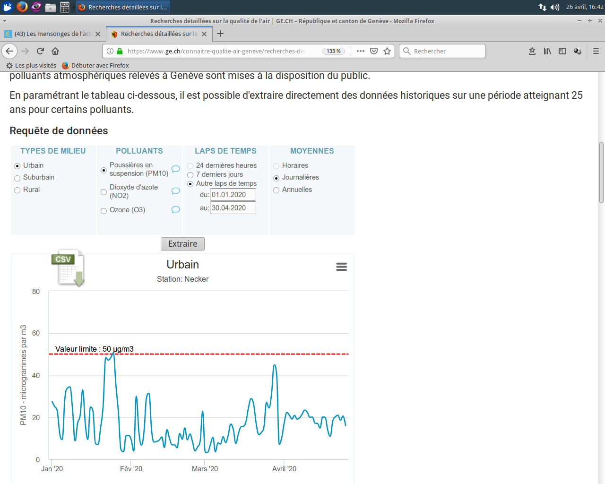The width and height of the screenshot is (605, 484).
Task: Open Les plus visités bookmarks folder
Action: [x=31, y=65]
